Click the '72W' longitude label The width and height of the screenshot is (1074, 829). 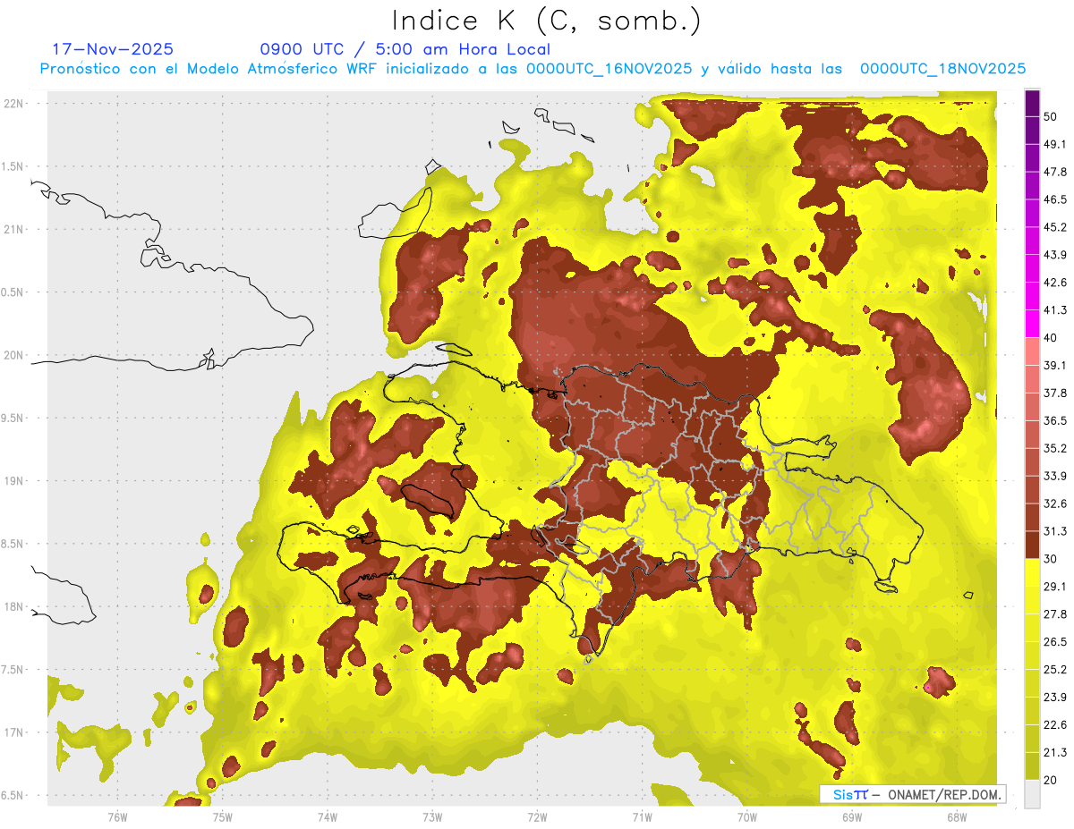click(537, 817)
